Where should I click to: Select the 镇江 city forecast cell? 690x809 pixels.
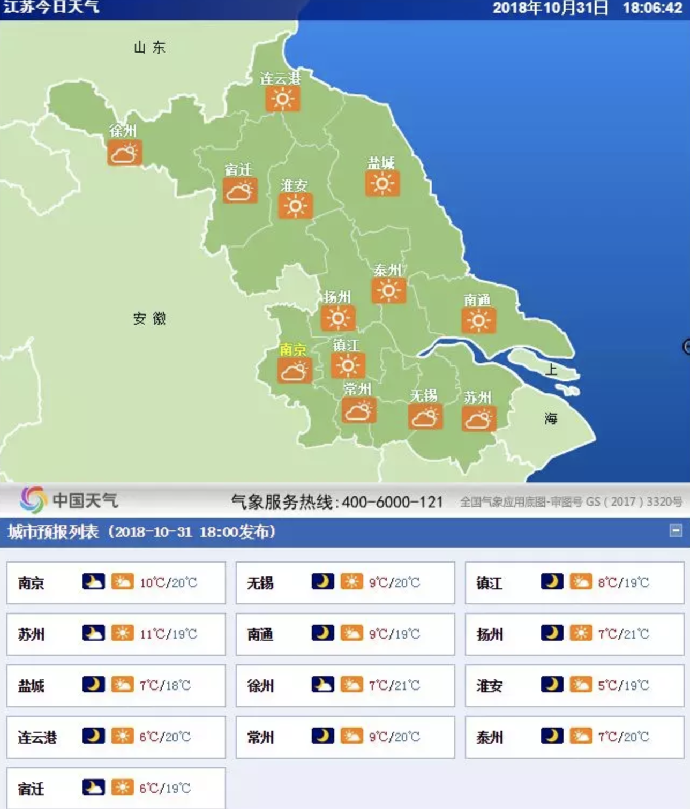pyautogui.click(x=574, y=582)
